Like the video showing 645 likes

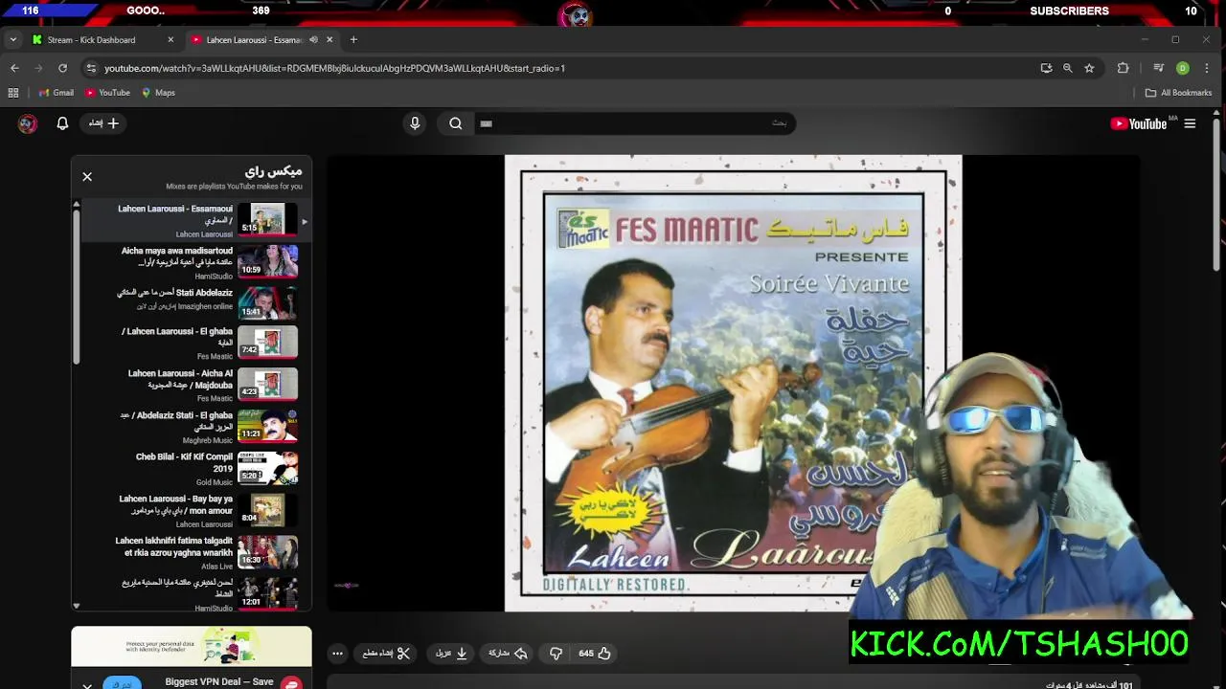(595, 654)
